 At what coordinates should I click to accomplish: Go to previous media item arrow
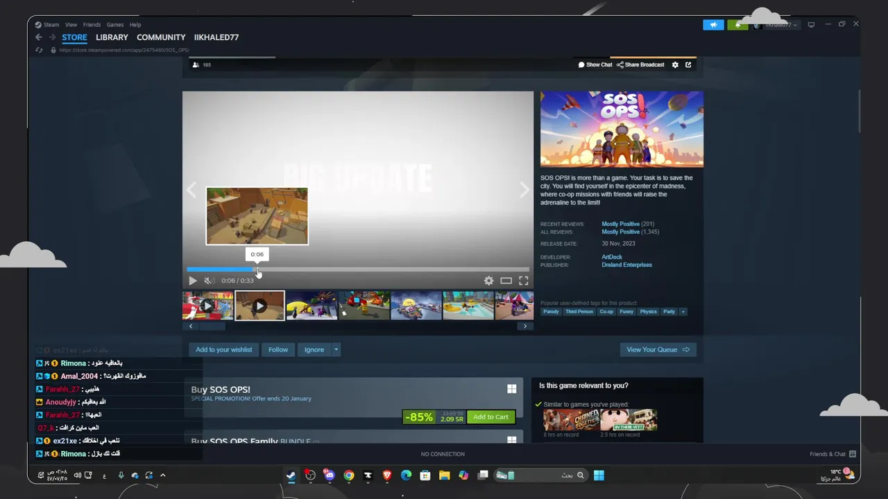click(191, 191)
